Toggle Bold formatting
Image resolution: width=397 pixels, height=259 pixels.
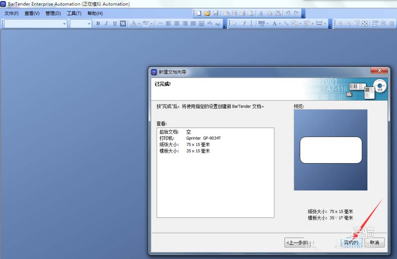coord(98,23)
